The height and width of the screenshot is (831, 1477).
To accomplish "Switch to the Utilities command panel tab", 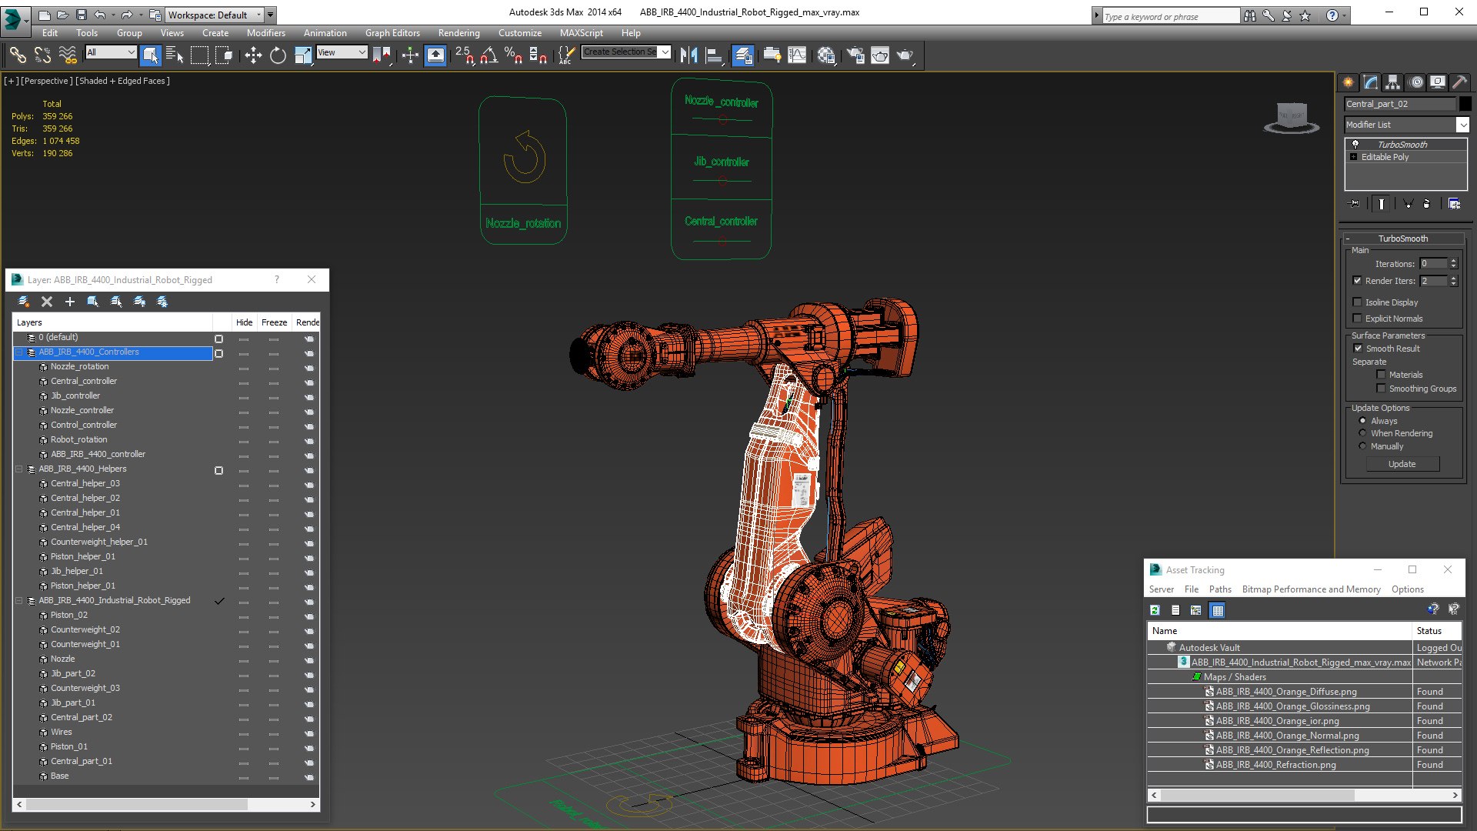I will 1459,82.
